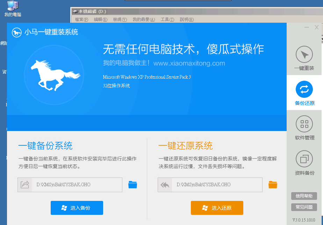Click the 一键还原系统 heading
Screen dimensions: 323x225
coord(185,146)
